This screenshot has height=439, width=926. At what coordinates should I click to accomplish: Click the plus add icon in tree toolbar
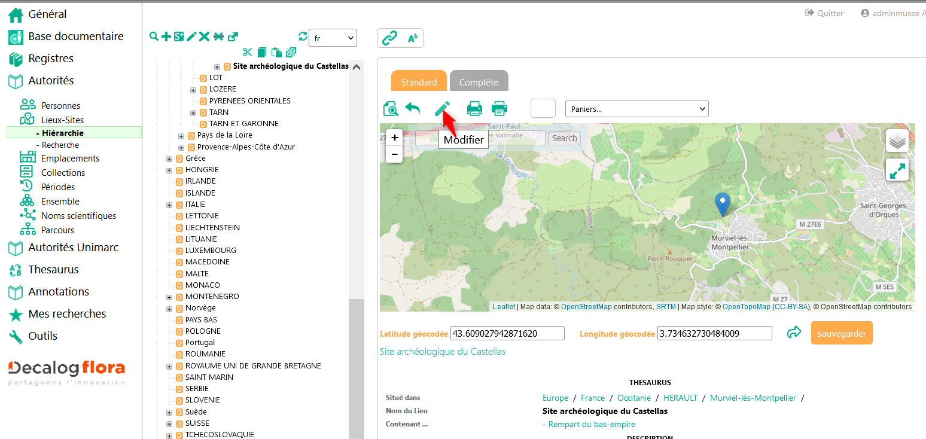tap(166, 36)
